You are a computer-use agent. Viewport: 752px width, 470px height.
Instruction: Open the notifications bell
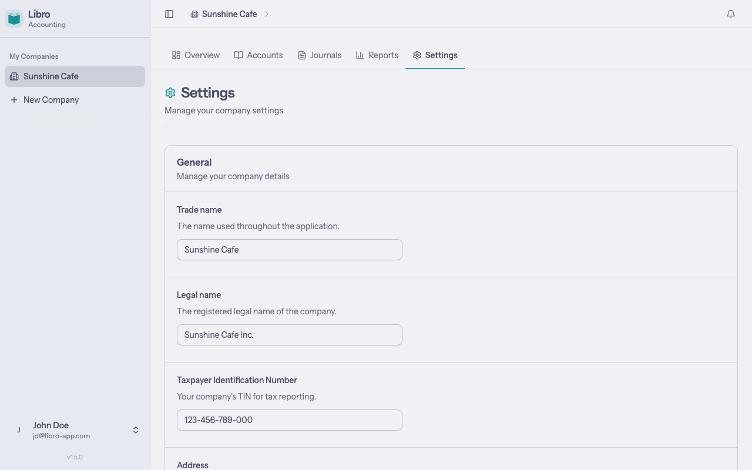[x=731, y=14]
